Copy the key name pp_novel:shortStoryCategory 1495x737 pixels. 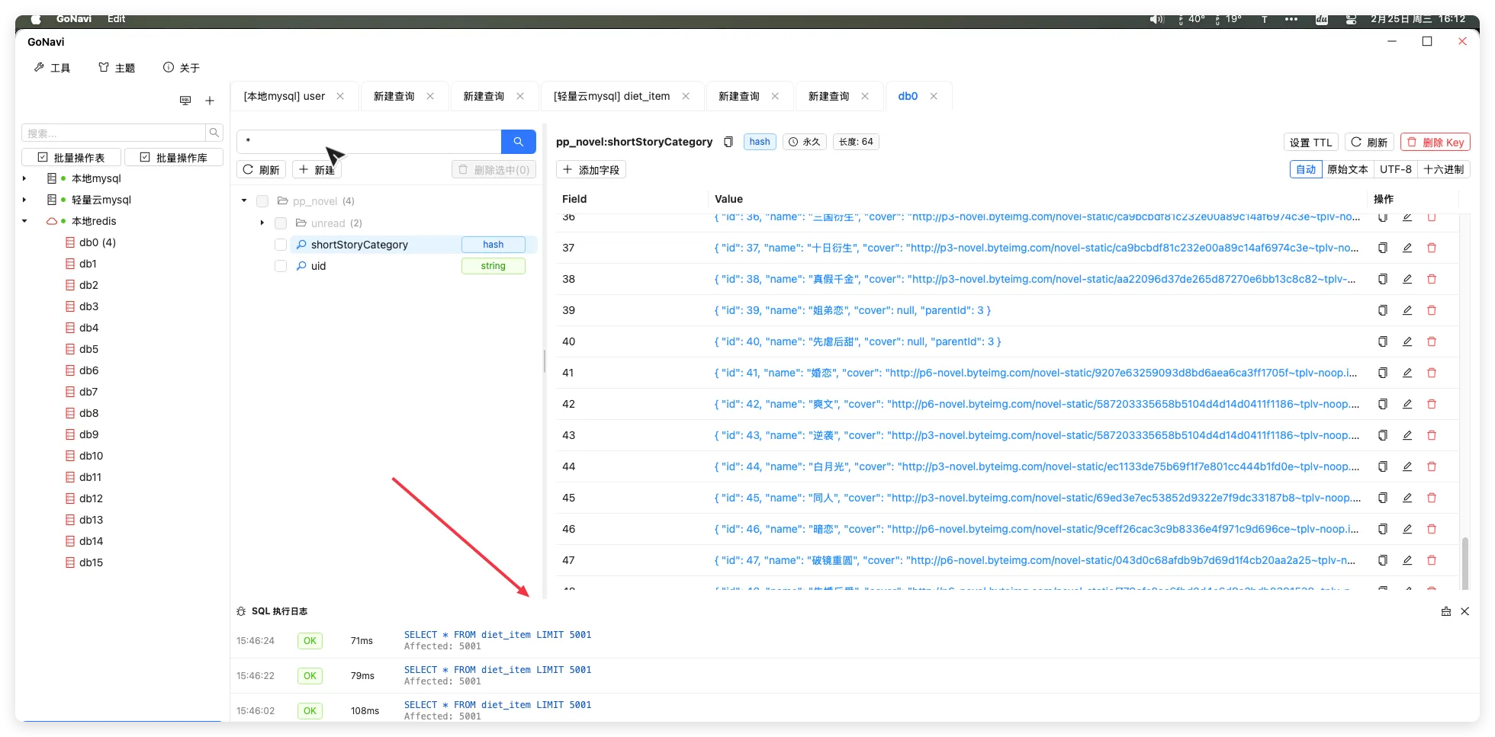tap(728, 142)
